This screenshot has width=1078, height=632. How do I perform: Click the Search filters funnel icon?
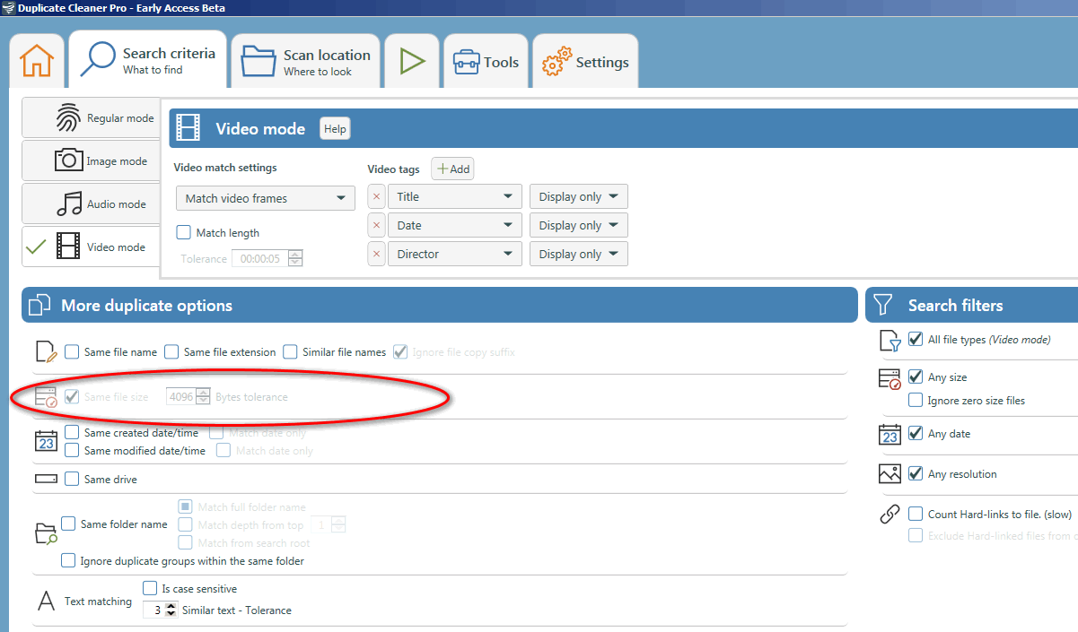(883, 305)
